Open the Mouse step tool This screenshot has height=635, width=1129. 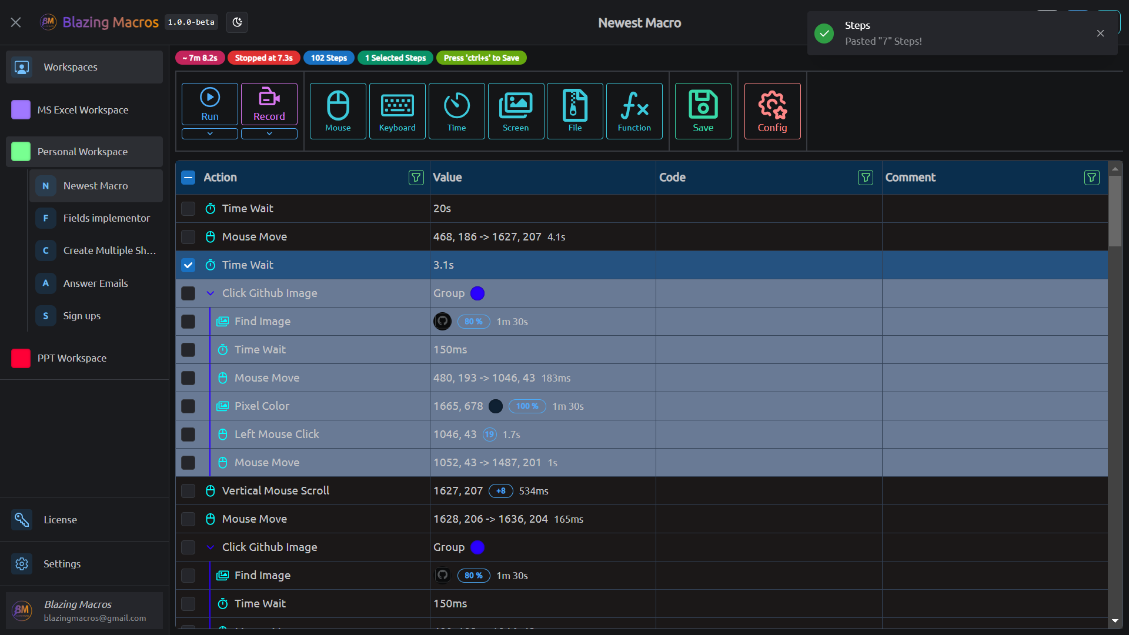pyautogui.click(x=338, y=111)
